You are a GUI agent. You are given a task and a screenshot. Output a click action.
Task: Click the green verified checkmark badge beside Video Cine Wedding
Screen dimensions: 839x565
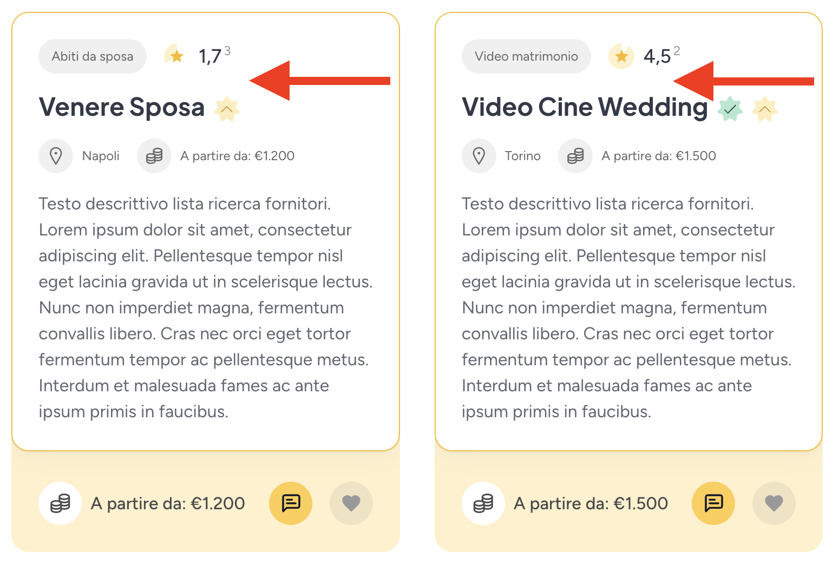[x=730, y=109]
